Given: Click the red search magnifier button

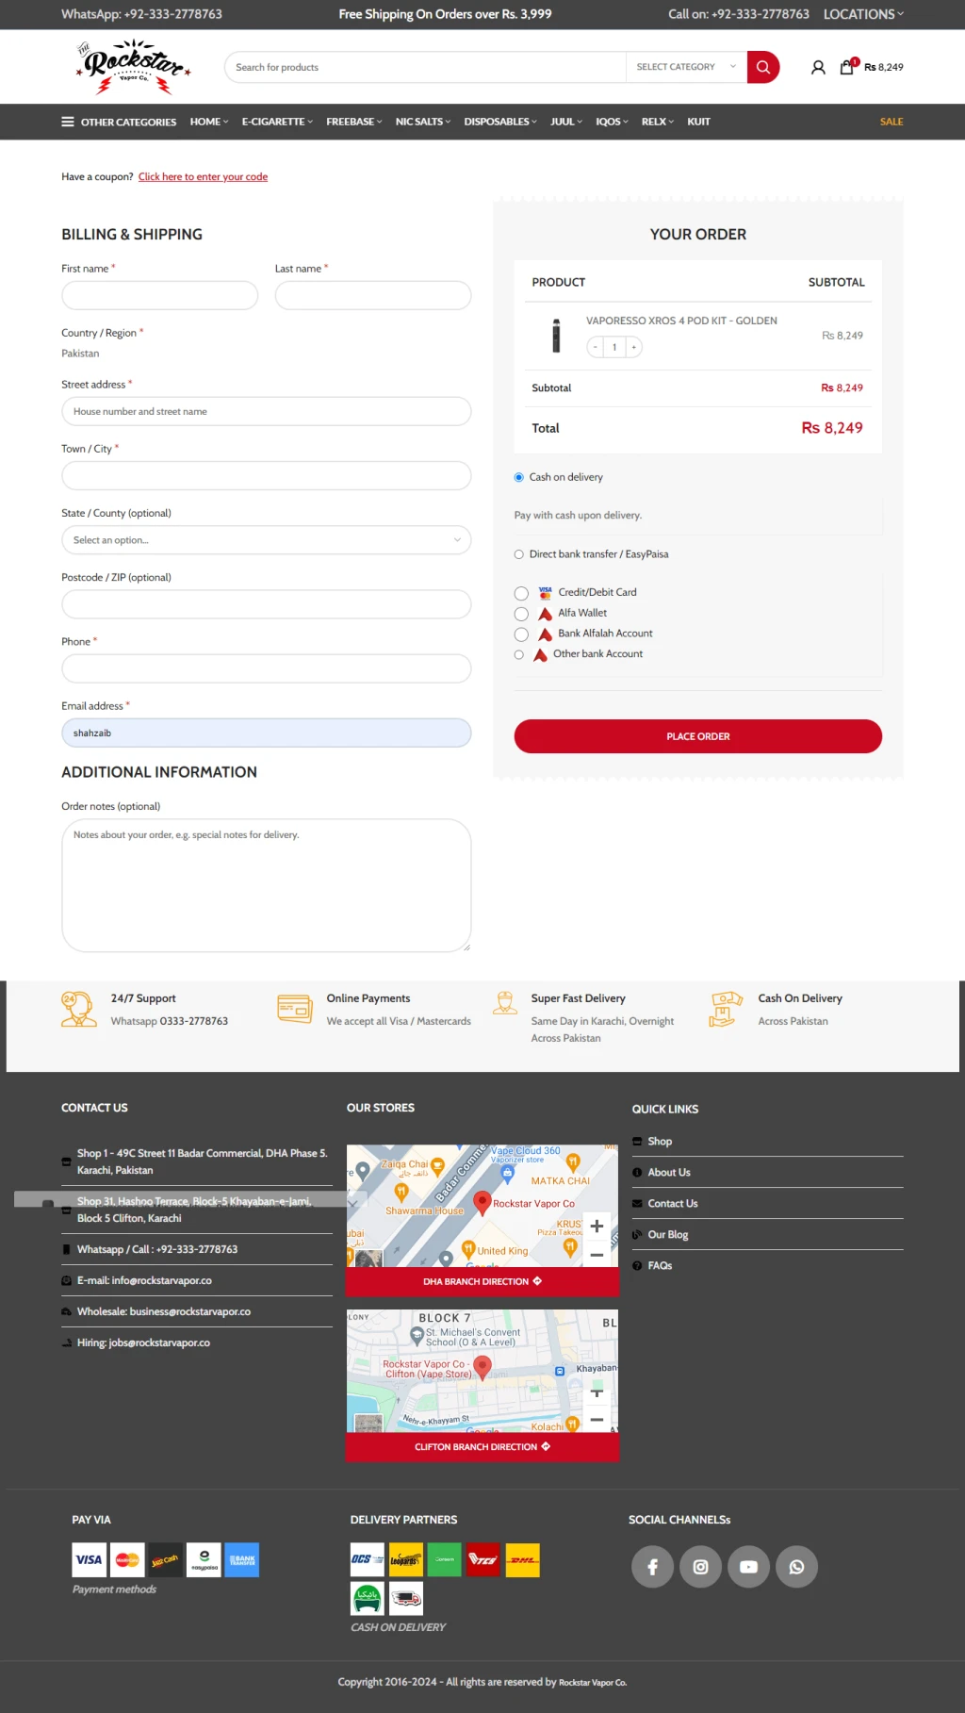Looking at the screenshot, I should (763, 67).
